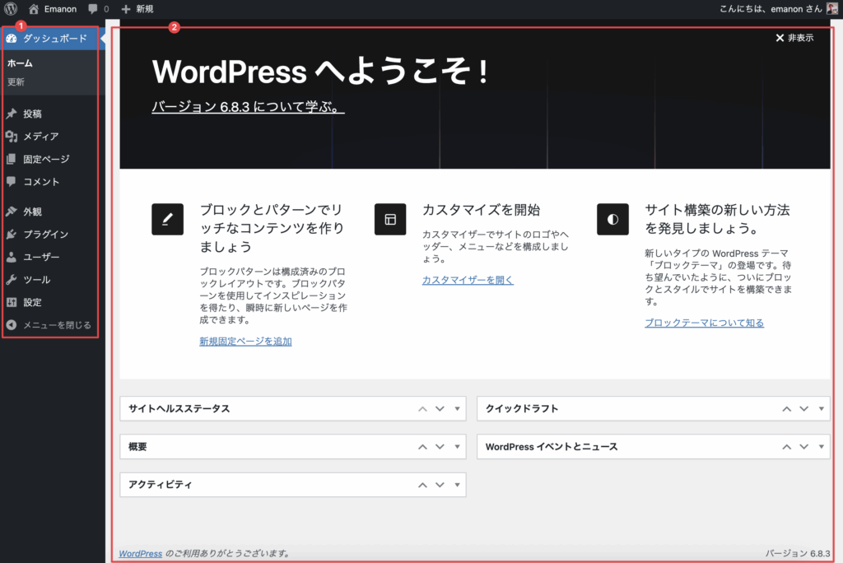
Task: Open the プラグイン (Plugins) plug icon
Action: click(12, 234)
